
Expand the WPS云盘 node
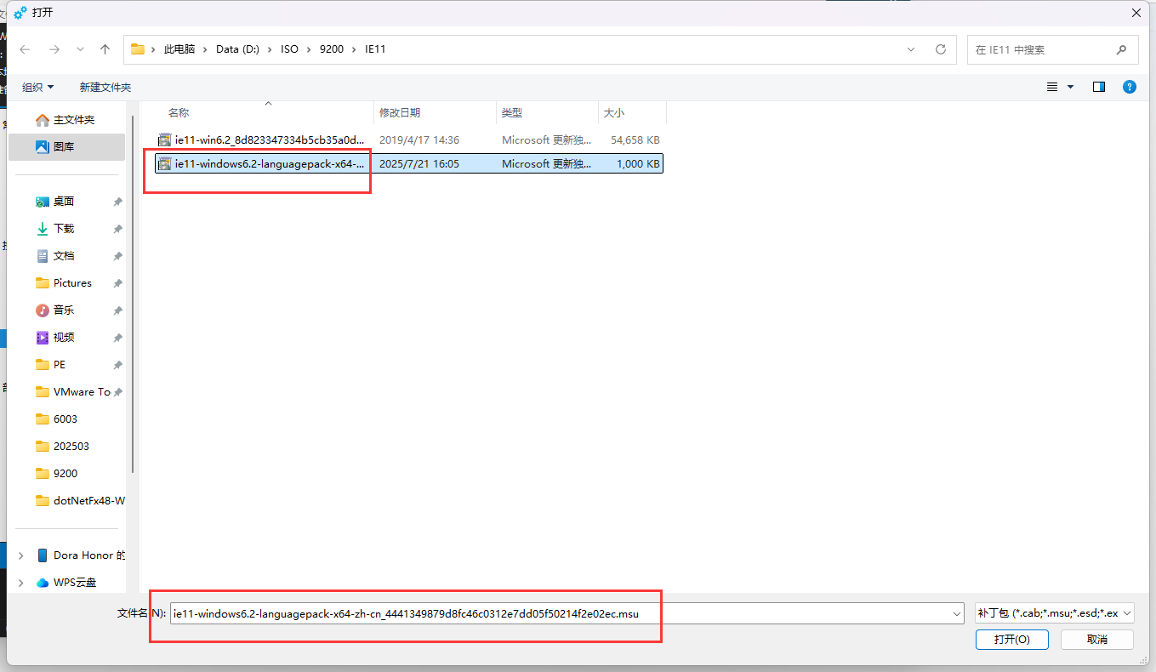pyautogui.click(x=20, y=583)
